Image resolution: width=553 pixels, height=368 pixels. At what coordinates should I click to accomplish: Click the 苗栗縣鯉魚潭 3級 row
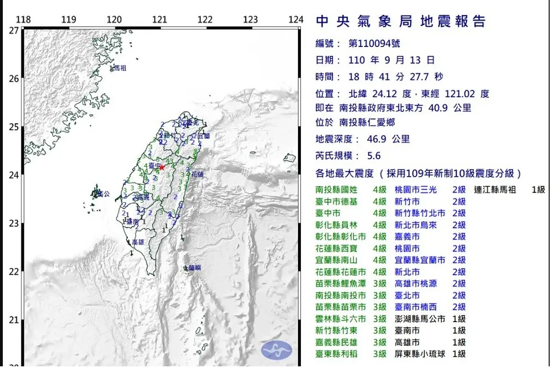[351, 283]
